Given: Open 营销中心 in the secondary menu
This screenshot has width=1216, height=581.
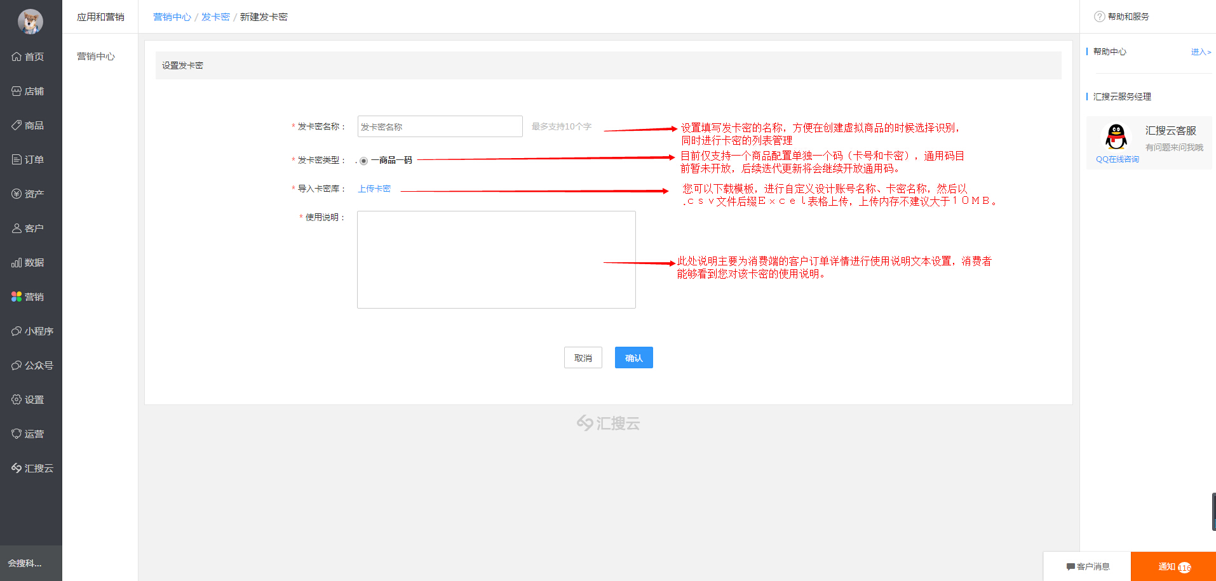Looking at the screenshot, I should [96, 57].
